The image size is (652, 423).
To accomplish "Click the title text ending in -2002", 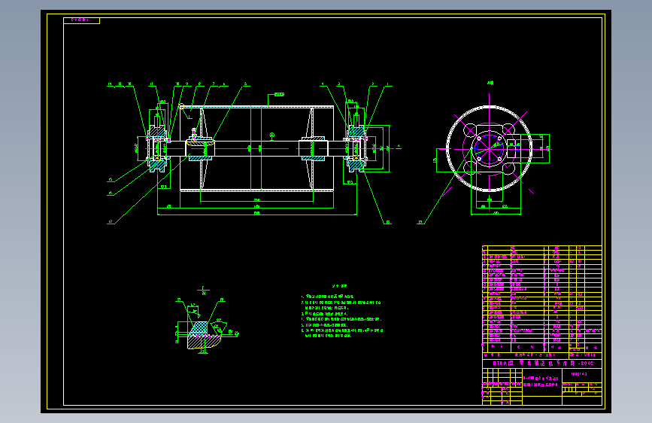I will 543,364.
